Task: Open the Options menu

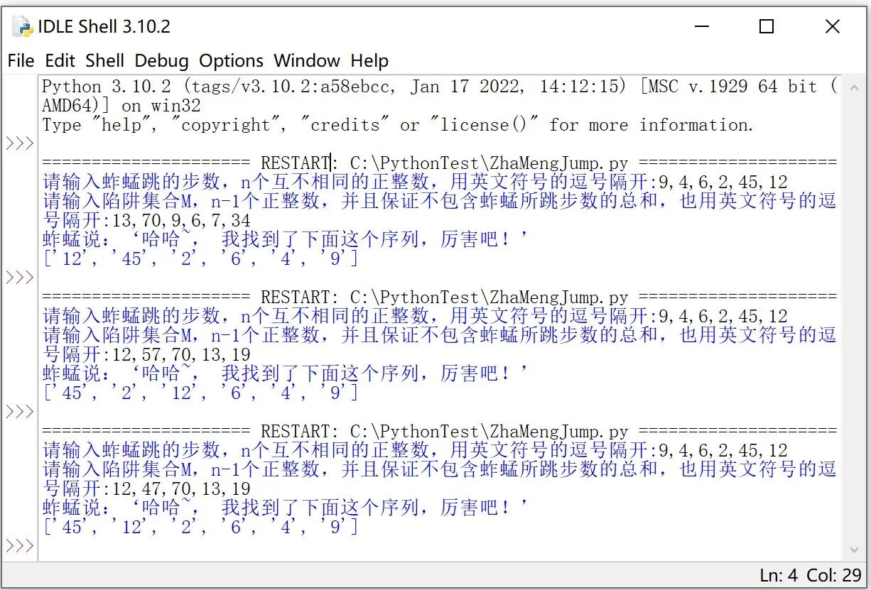Action: [231, 61]
